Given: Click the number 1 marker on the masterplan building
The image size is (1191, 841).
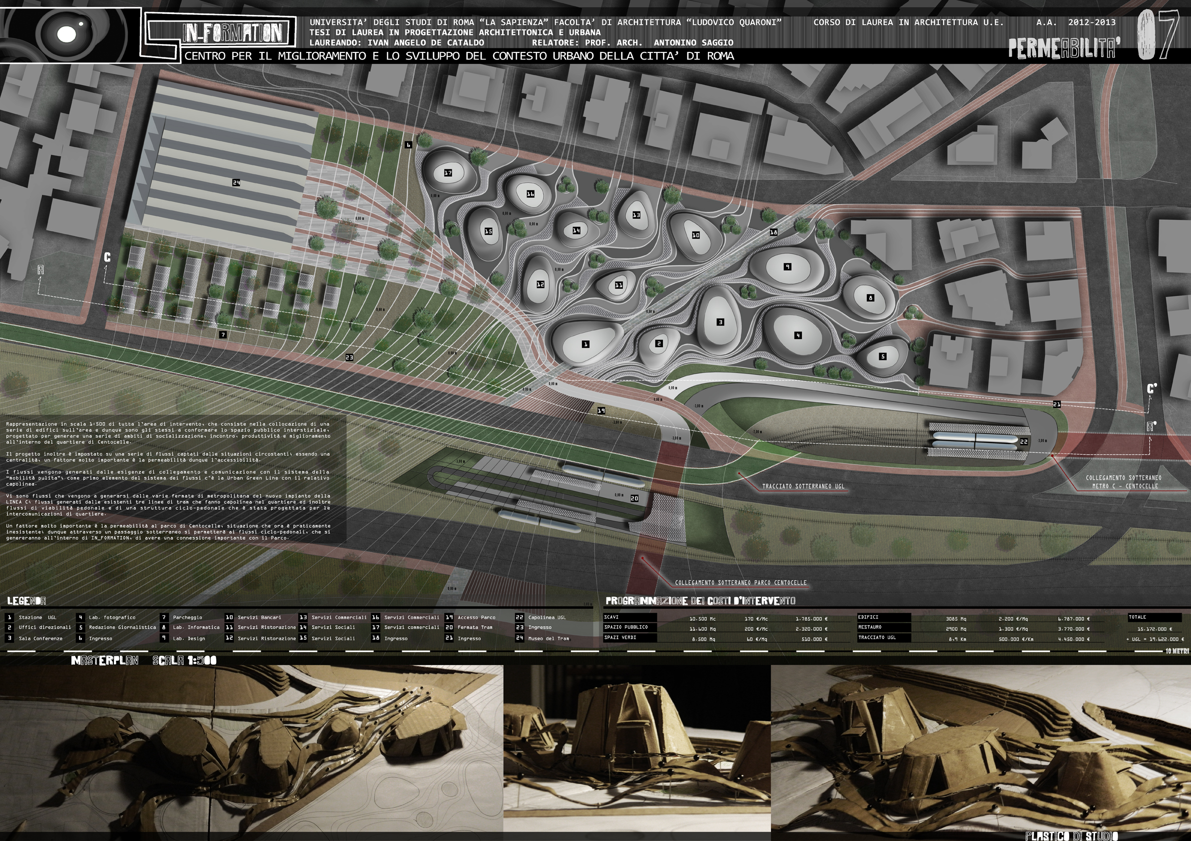Looking at the screenshot, I should [x=586, y=344].
